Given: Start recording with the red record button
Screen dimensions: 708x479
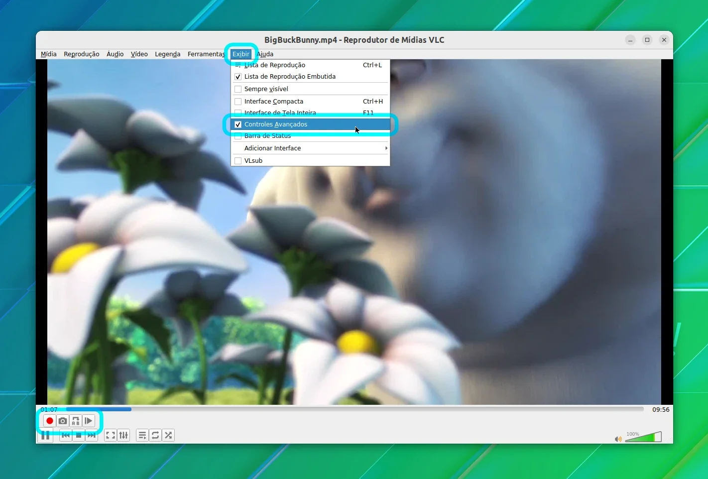Looking at the screenshot, I should (50, 421).
